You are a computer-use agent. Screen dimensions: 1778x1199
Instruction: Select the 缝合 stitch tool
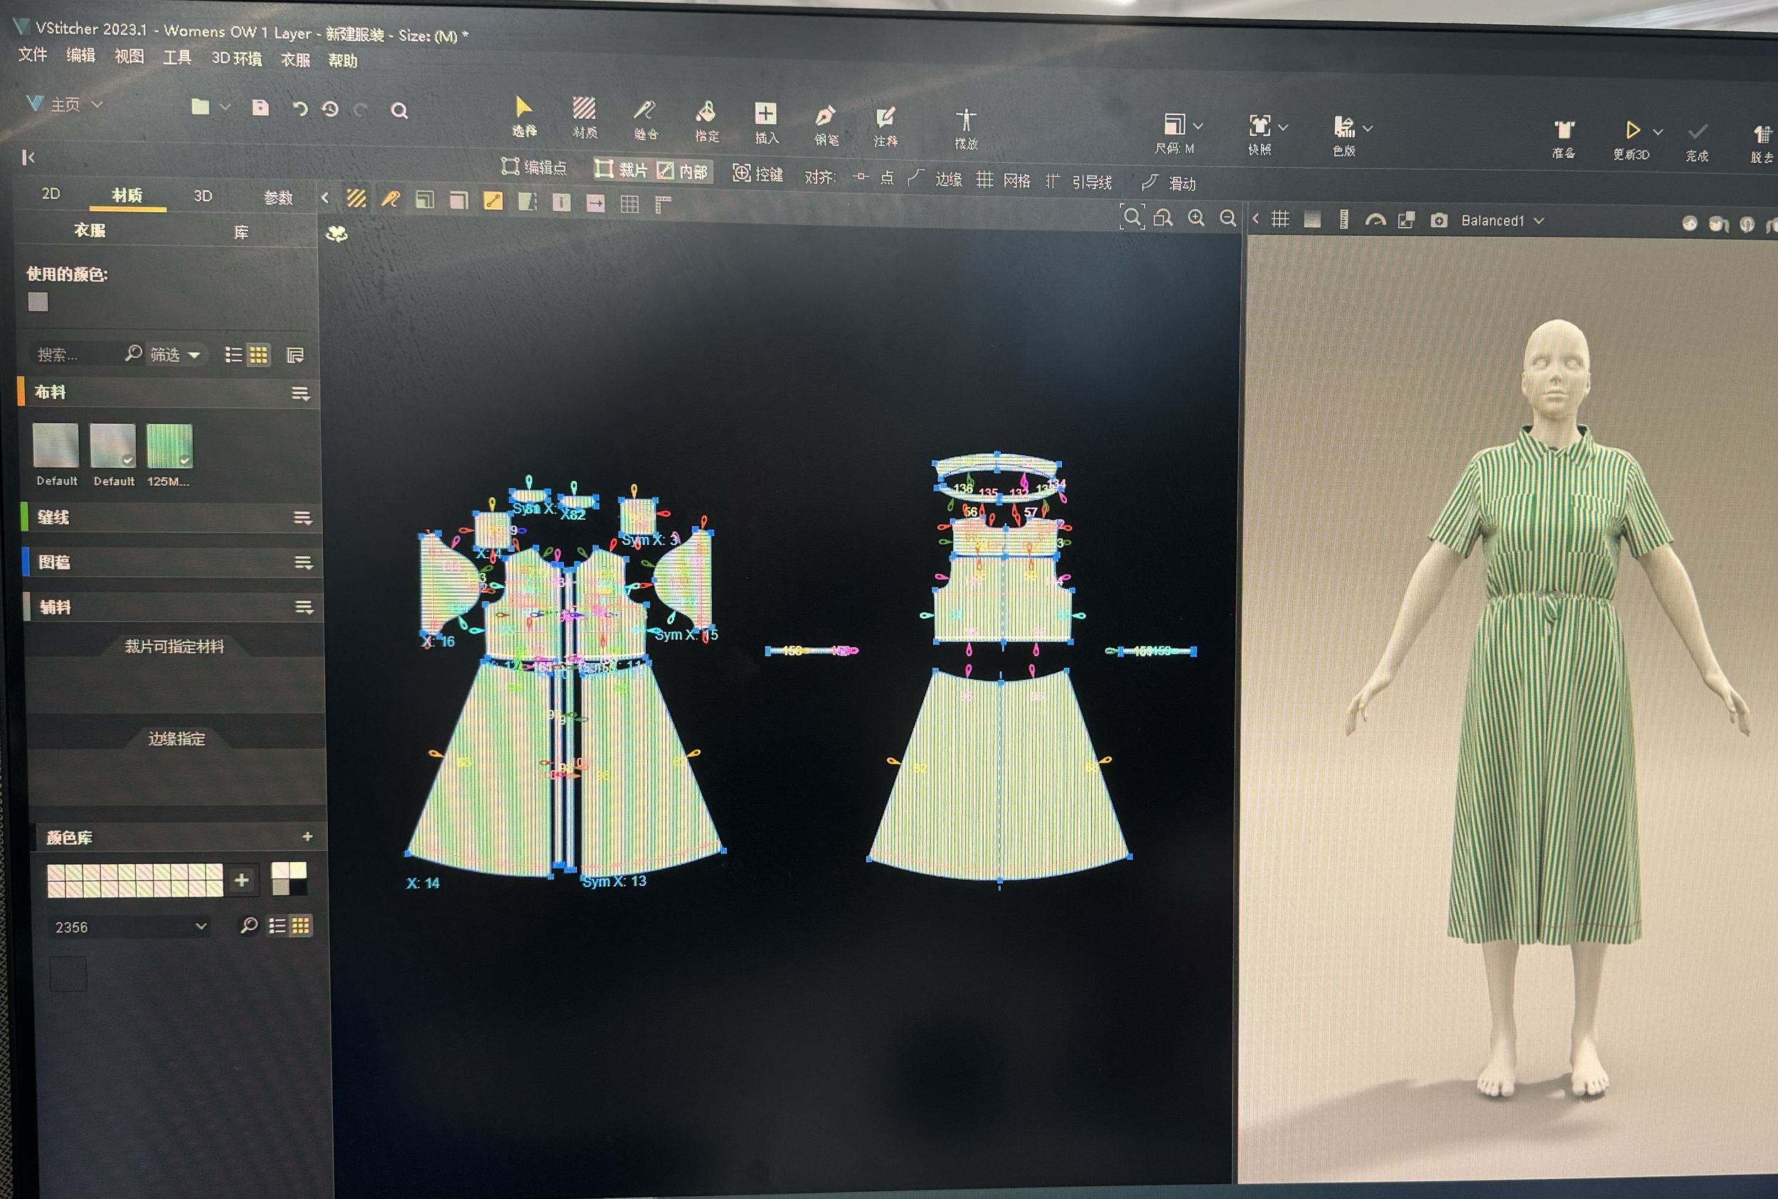[644, 112]
